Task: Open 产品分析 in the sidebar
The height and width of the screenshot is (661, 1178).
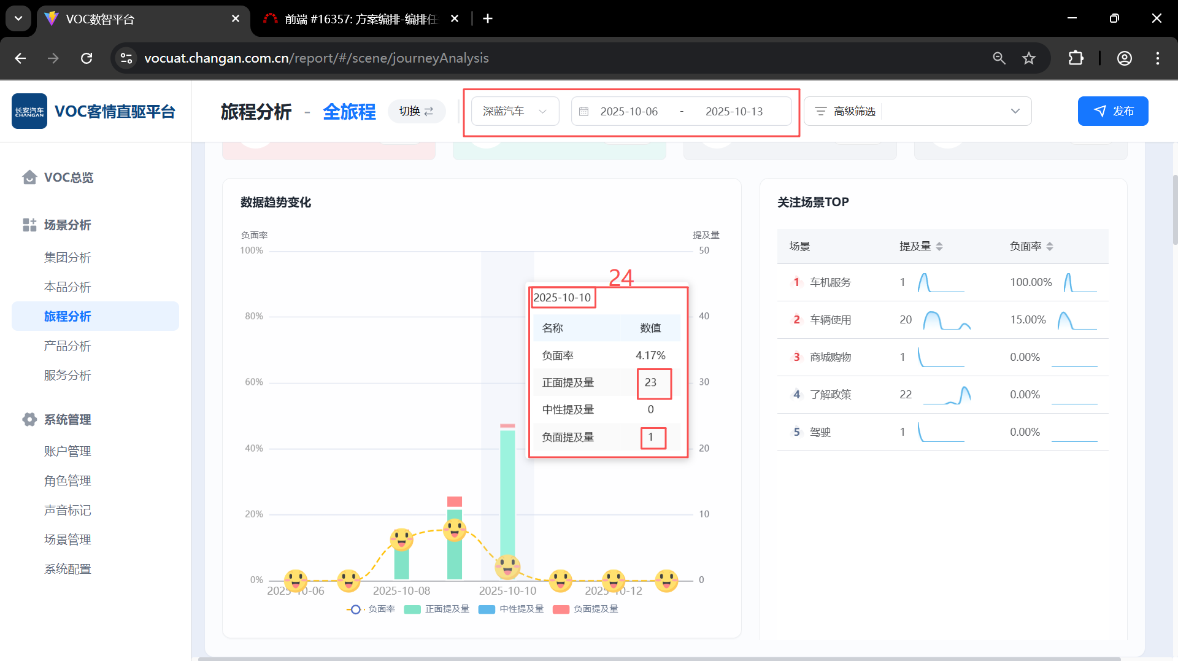Action: [67, 346]
